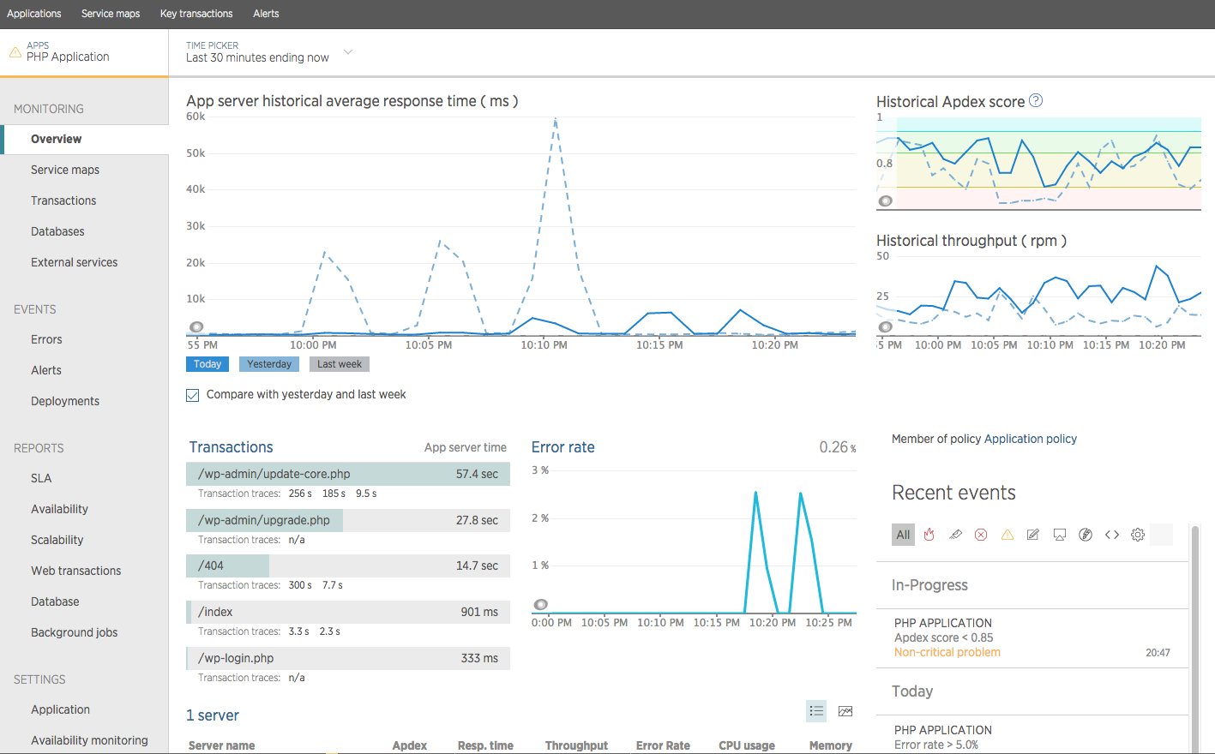Viewport: 1215px width, 754px height.
Task: Open Service maps in top navigation
Action: (x=111, y=14)
